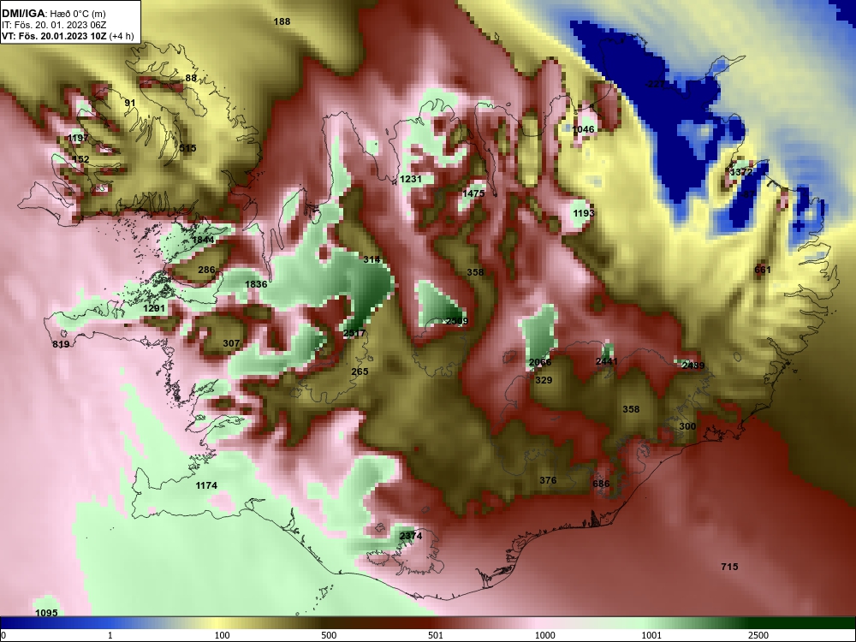Click the legend label 500
The height and width of the screenshot is (642, 856).
tap(329, 635)
